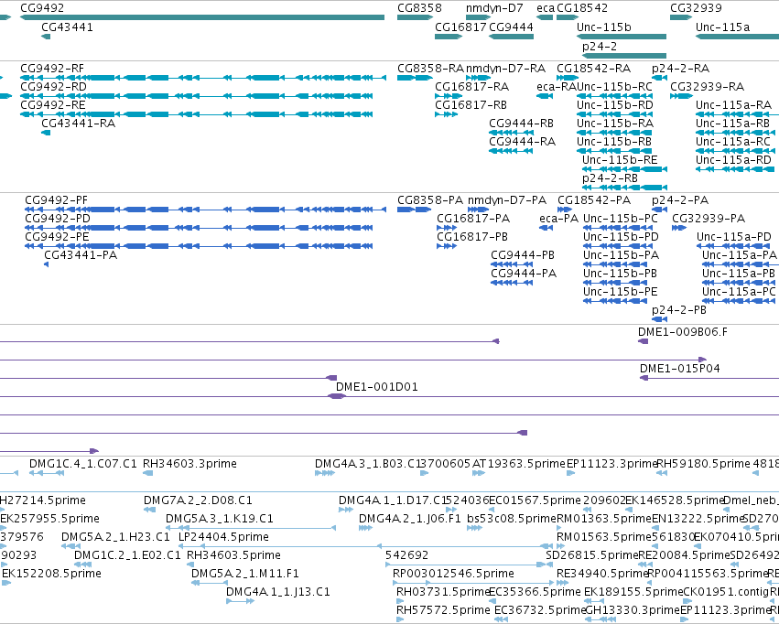Select protein CG16817-PA
The width and height of the screenshot is (779, 624).
tap(473, 219)
